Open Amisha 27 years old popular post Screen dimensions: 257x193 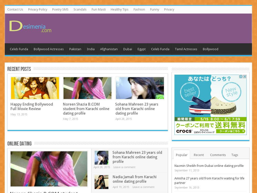coord(209,180)
